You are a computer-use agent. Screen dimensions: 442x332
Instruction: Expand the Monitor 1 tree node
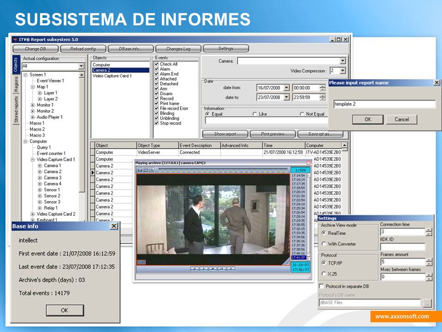[x=33, y=105]
